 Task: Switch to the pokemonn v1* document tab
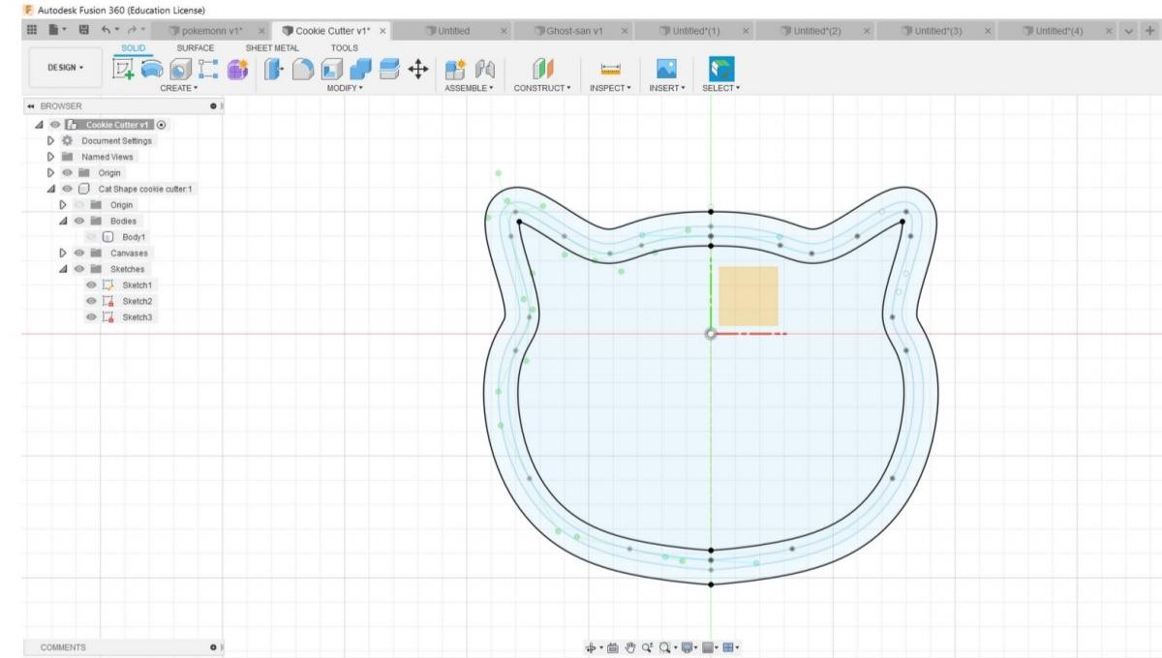210,31
